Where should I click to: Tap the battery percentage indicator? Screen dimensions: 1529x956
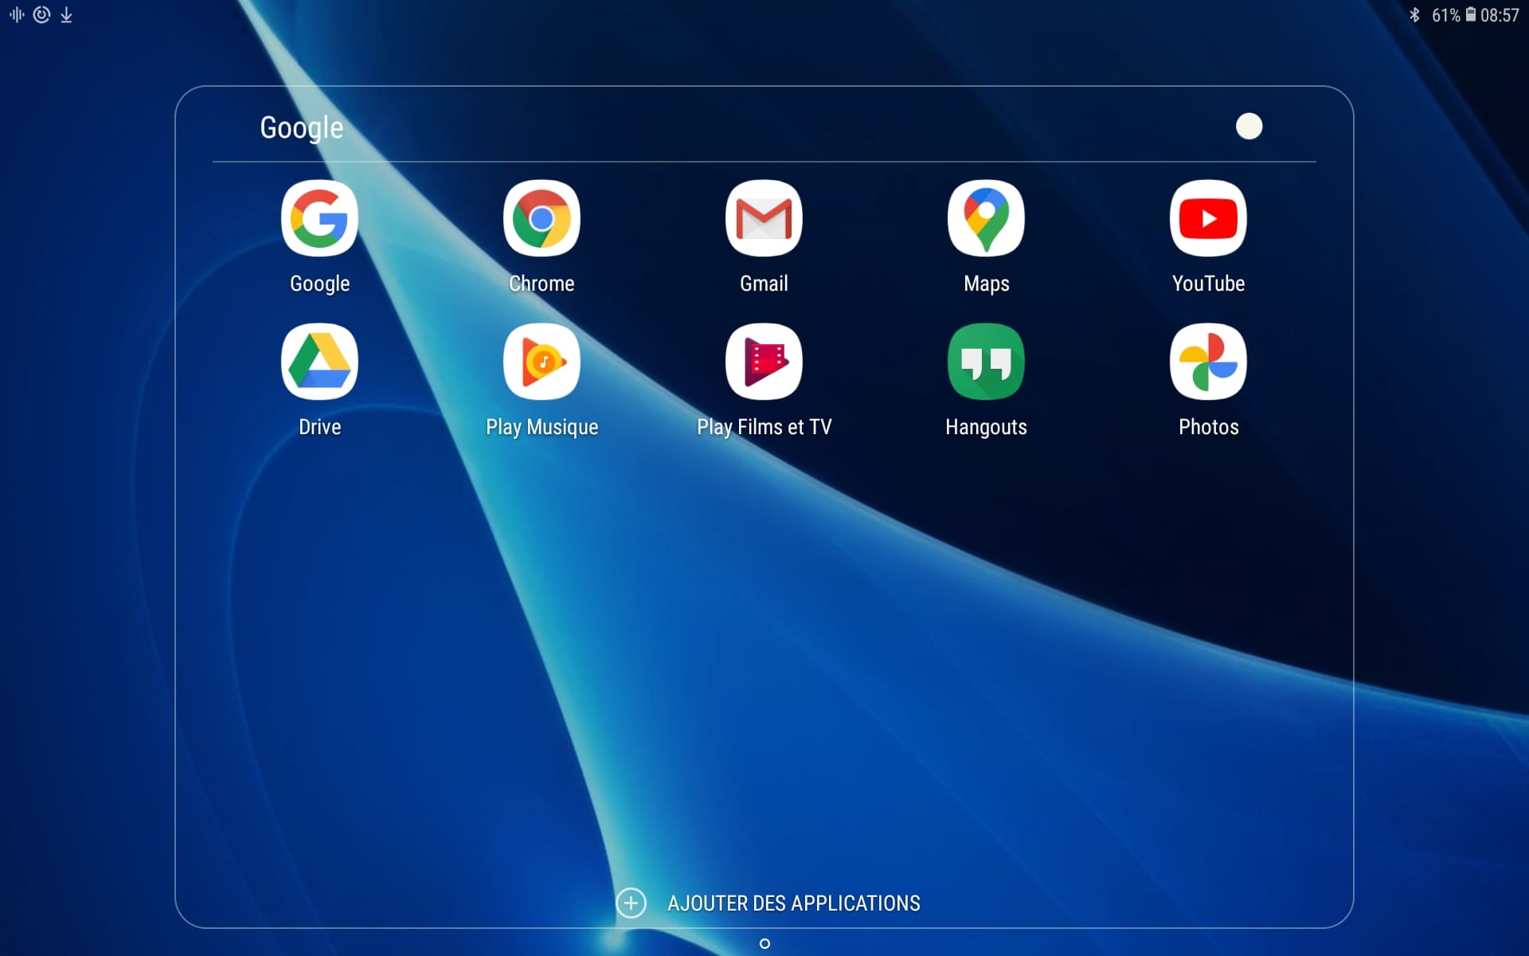pos(1445,15)
